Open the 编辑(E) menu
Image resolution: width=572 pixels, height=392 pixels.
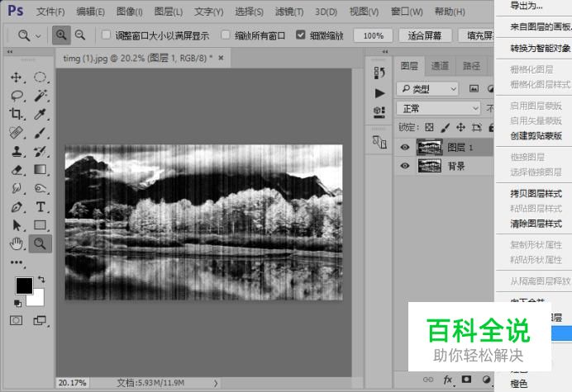(x=90, y=12)
